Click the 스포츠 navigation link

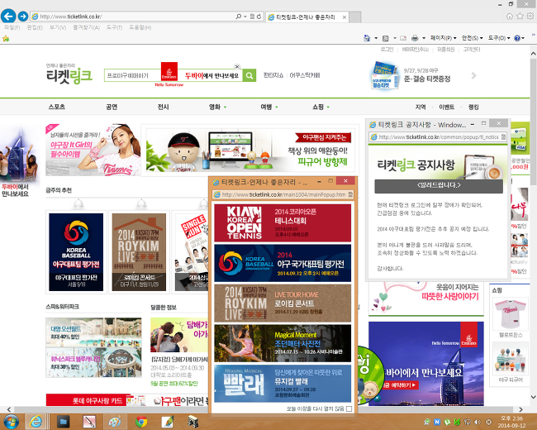point(57,107)
